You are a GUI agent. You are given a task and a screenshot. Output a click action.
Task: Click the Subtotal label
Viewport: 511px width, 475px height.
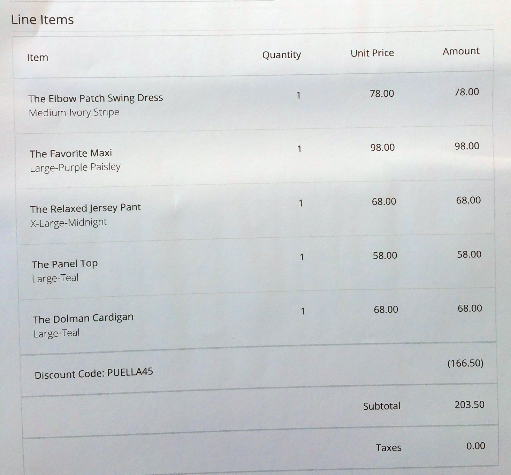point(382,406)
